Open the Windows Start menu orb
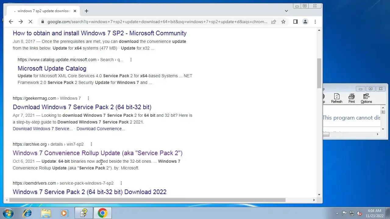 pos(8,213)
